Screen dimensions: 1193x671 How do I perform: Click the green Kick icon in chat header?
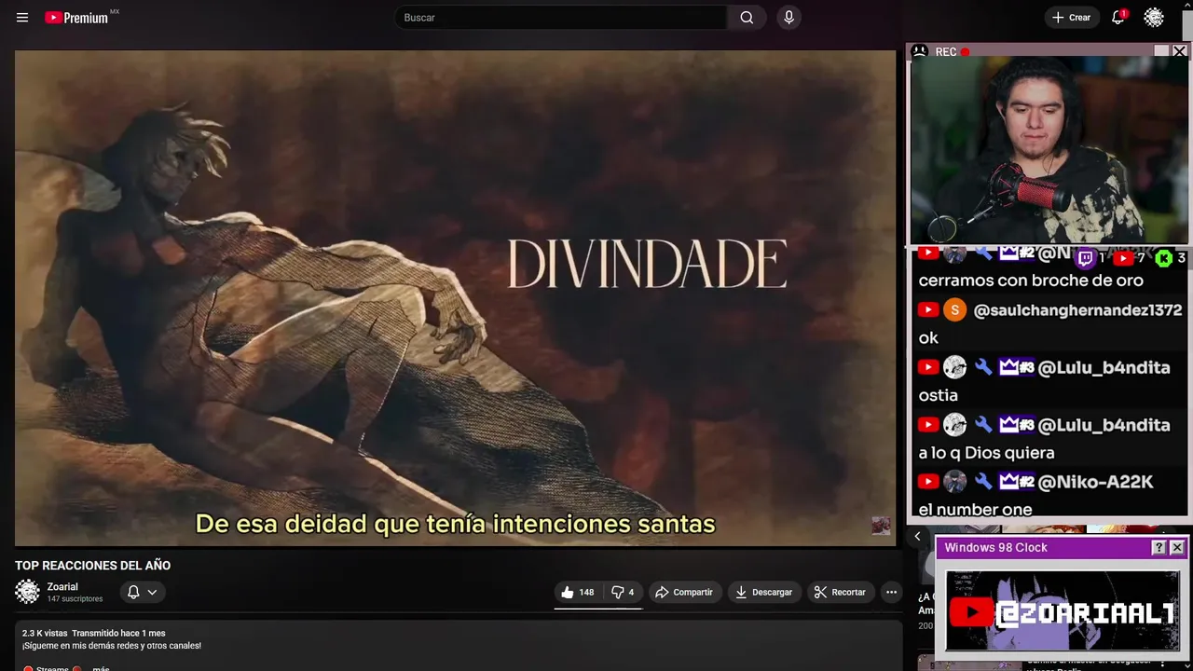[x=1163, y=258]
